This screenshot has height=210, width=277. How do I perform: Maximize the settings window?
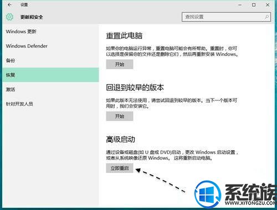(x=254, y=5)
